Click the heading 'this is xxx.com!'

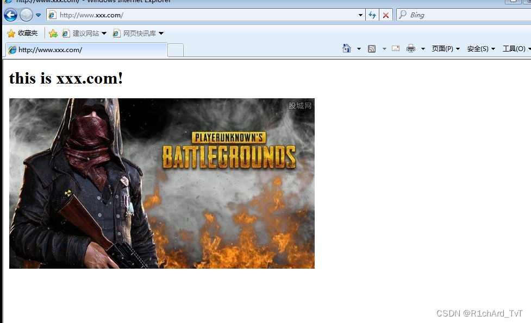pos(66,79)
